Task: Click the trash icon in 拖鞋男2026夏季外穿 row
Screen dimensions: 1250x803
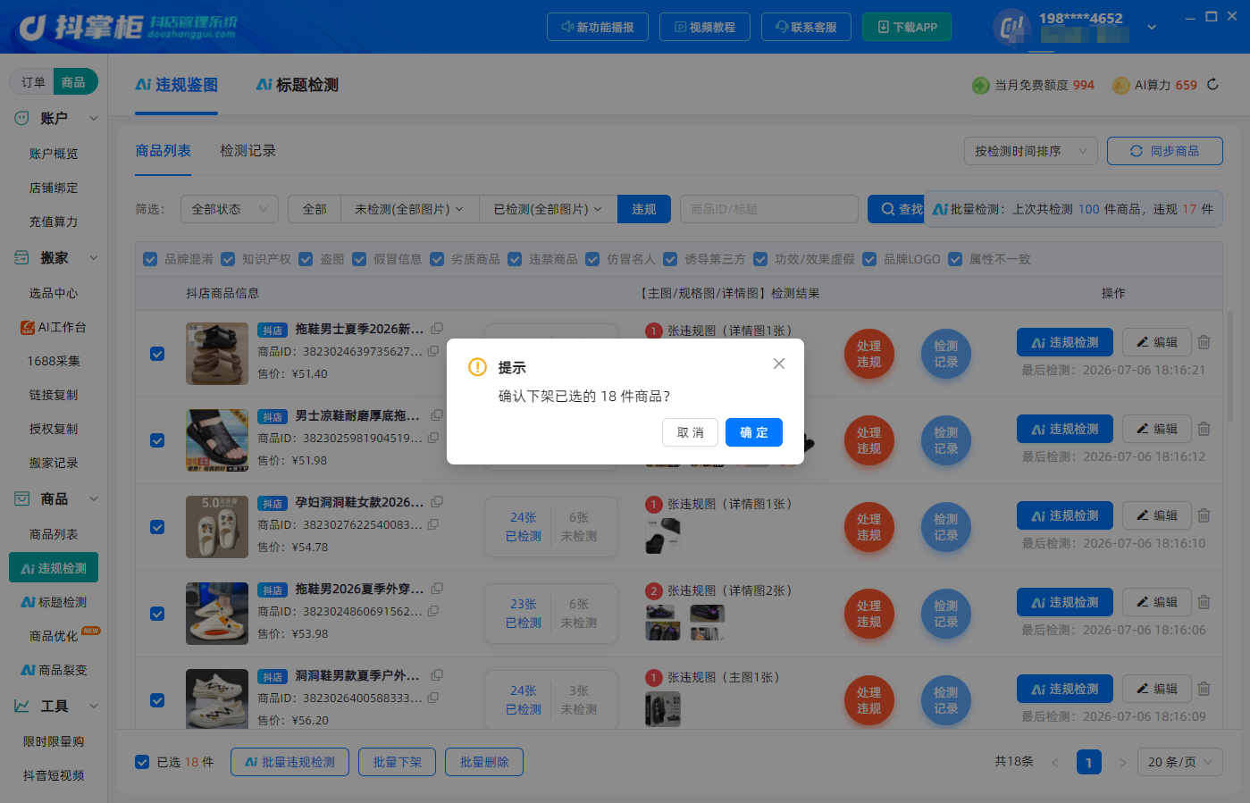Action: [1204, 602]
